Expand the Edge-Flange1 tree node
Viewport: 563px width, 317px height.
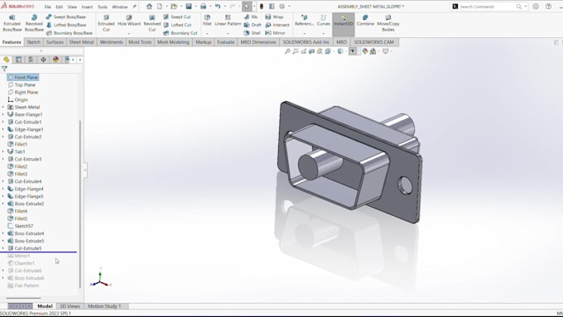(3, 129)
